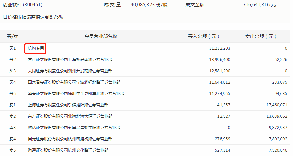The image size is (293, 156).
Task: Click stock name 创业软件 (300451)
Action: [23, 5]
